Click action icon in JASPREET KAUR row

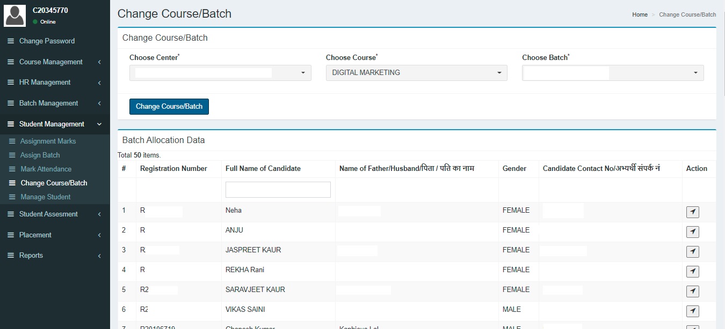point(692,252)
